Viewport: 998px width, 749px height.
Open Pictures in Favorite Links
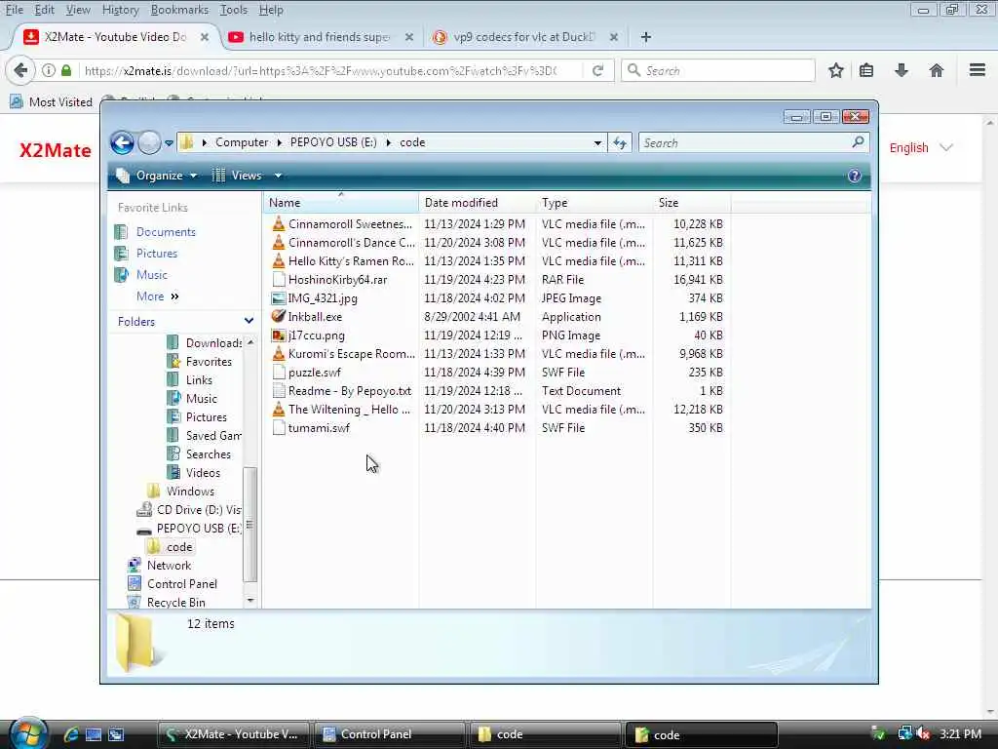[157, 254]
